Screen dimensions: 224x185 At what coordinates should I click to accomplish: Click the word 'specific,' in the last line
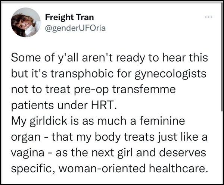pos(33,169)
